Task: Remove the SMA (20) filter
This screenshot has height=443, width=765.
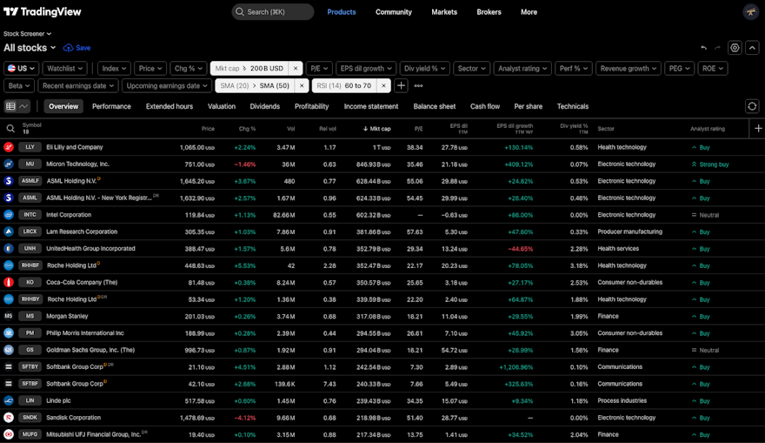Action: point(302,85)
